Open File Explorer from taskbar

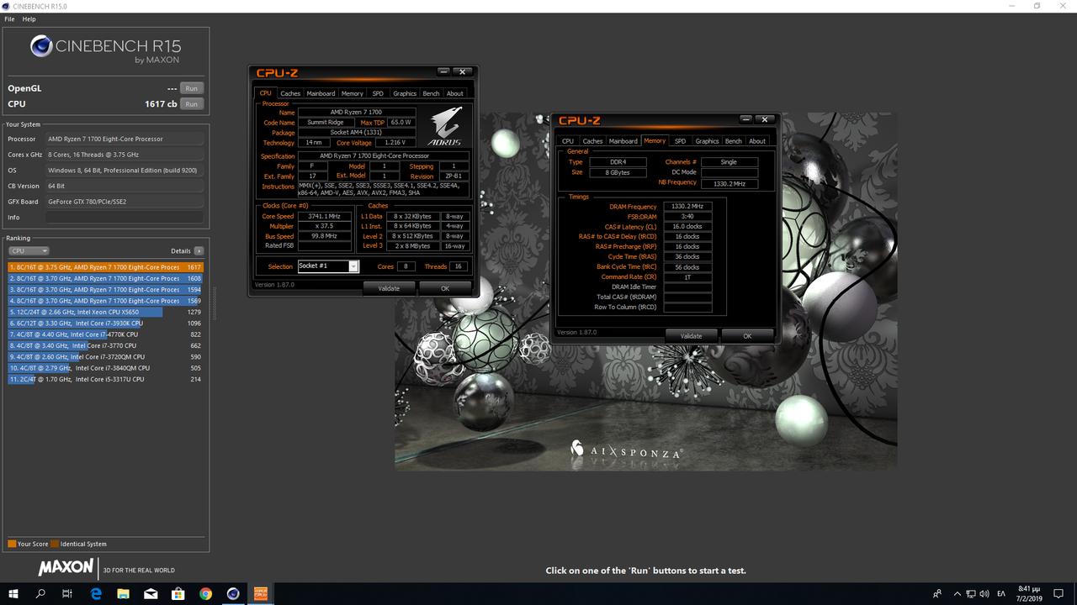tap(123, 593)
